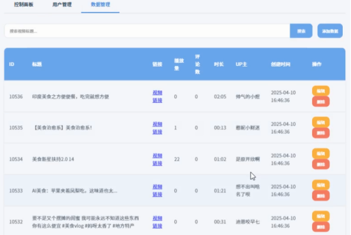Click the red 删除 button for ID 10532
The width and height of the screenshot is (351, 235).
pos(320,227)
